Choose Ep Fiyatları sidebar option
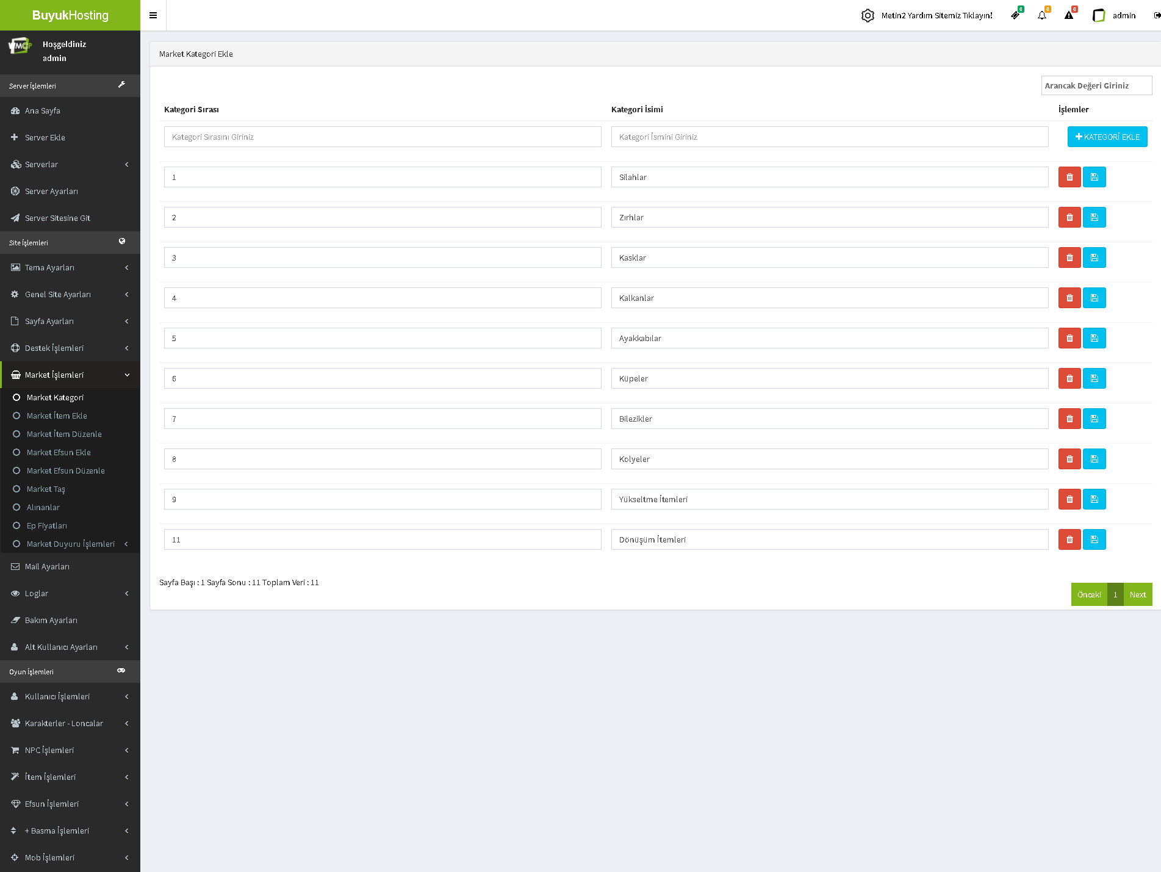Viewport: 1161px width, 872px height. tap(47, 525)
